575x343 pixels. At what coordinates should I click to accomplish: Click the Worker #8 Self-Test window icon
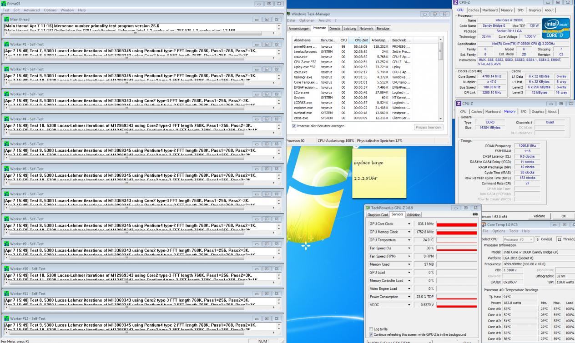pyautogui.click(x=6, y=219)
